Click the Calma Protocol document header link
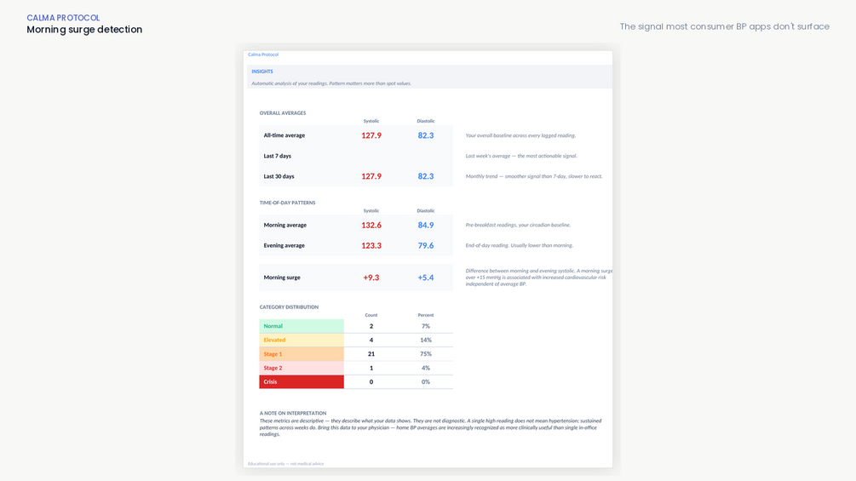 [x=263, y=54]
